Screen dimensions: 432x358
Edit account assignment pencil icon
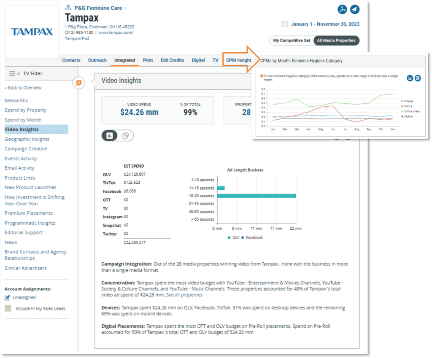(8, 297)
